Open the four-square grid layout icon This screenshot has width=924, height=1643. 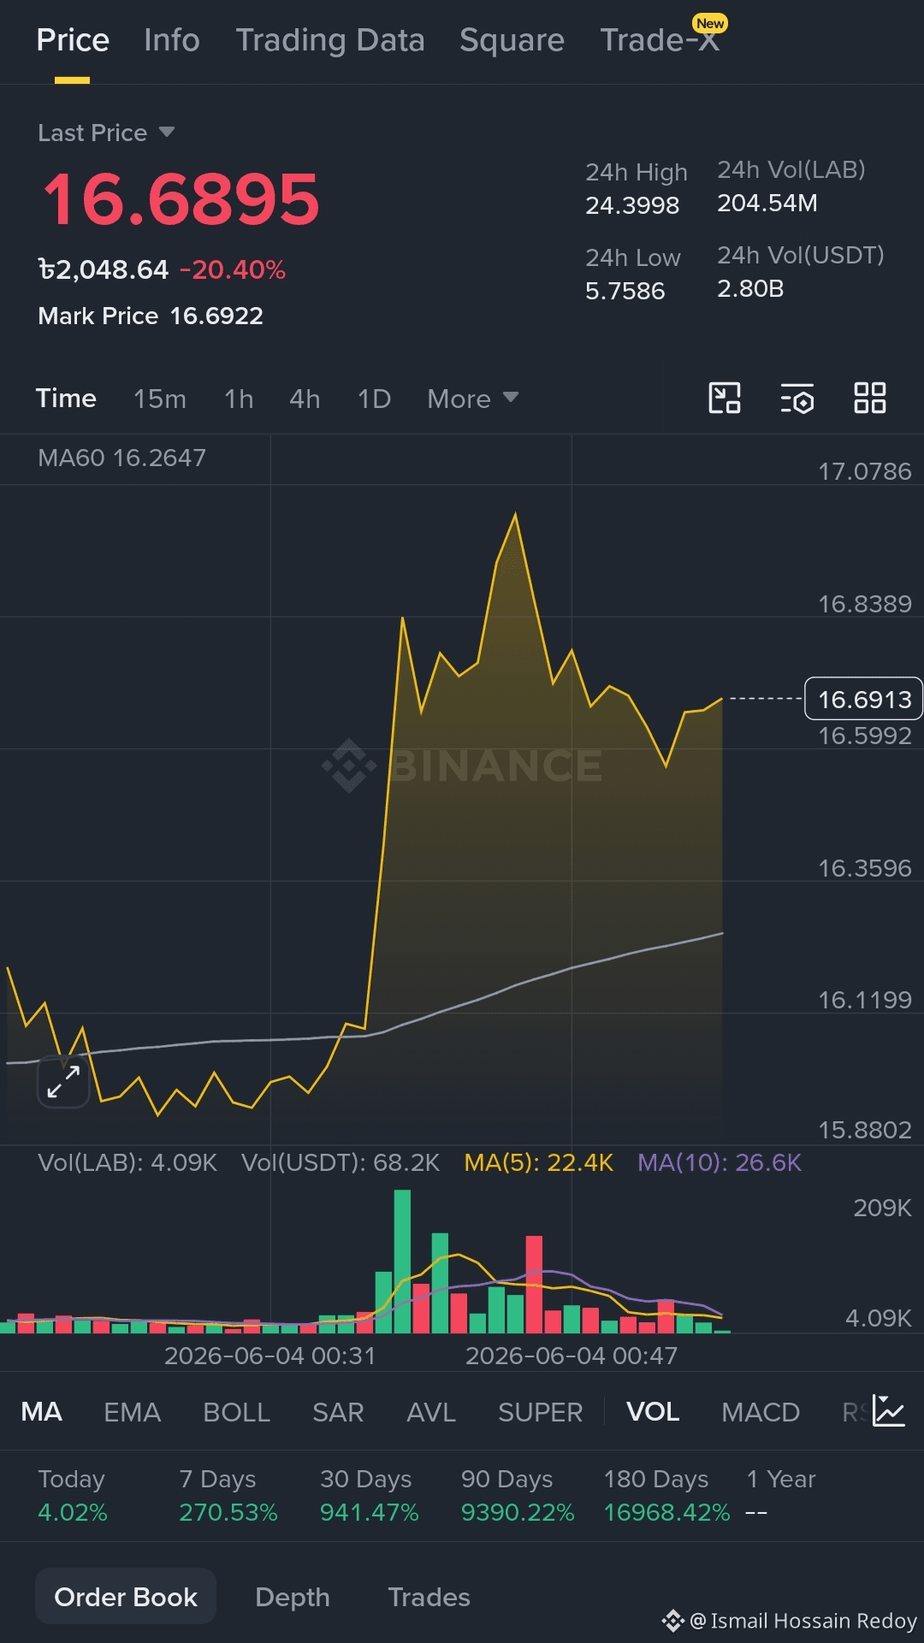870,399
